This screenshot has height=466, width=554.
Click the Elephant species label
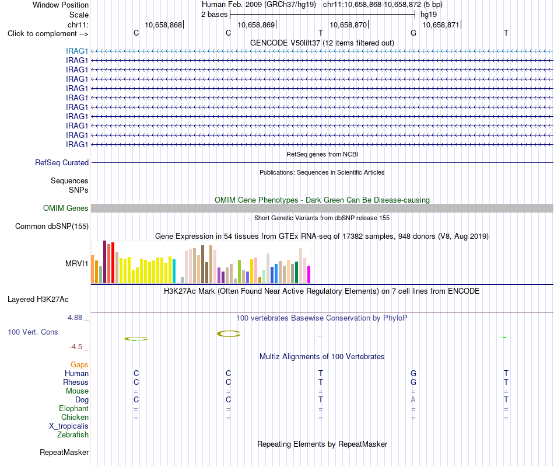tap(74, 409)
